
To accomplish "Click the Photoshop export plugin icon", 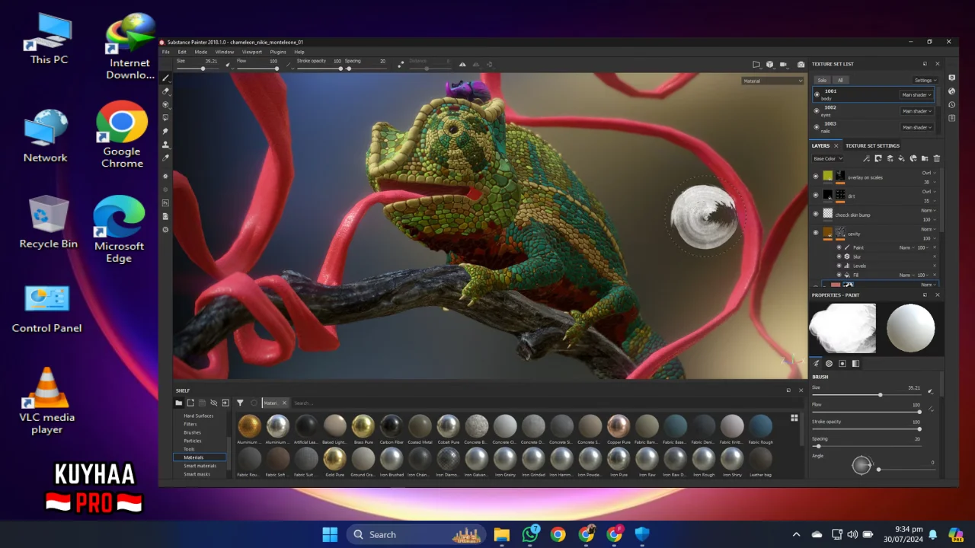I will (x=165, y=202).
